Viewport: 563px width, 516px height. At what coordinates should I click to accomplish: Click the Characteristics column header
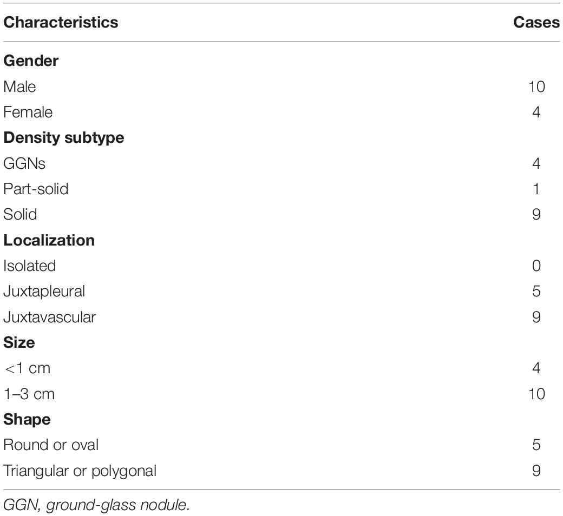61,22
